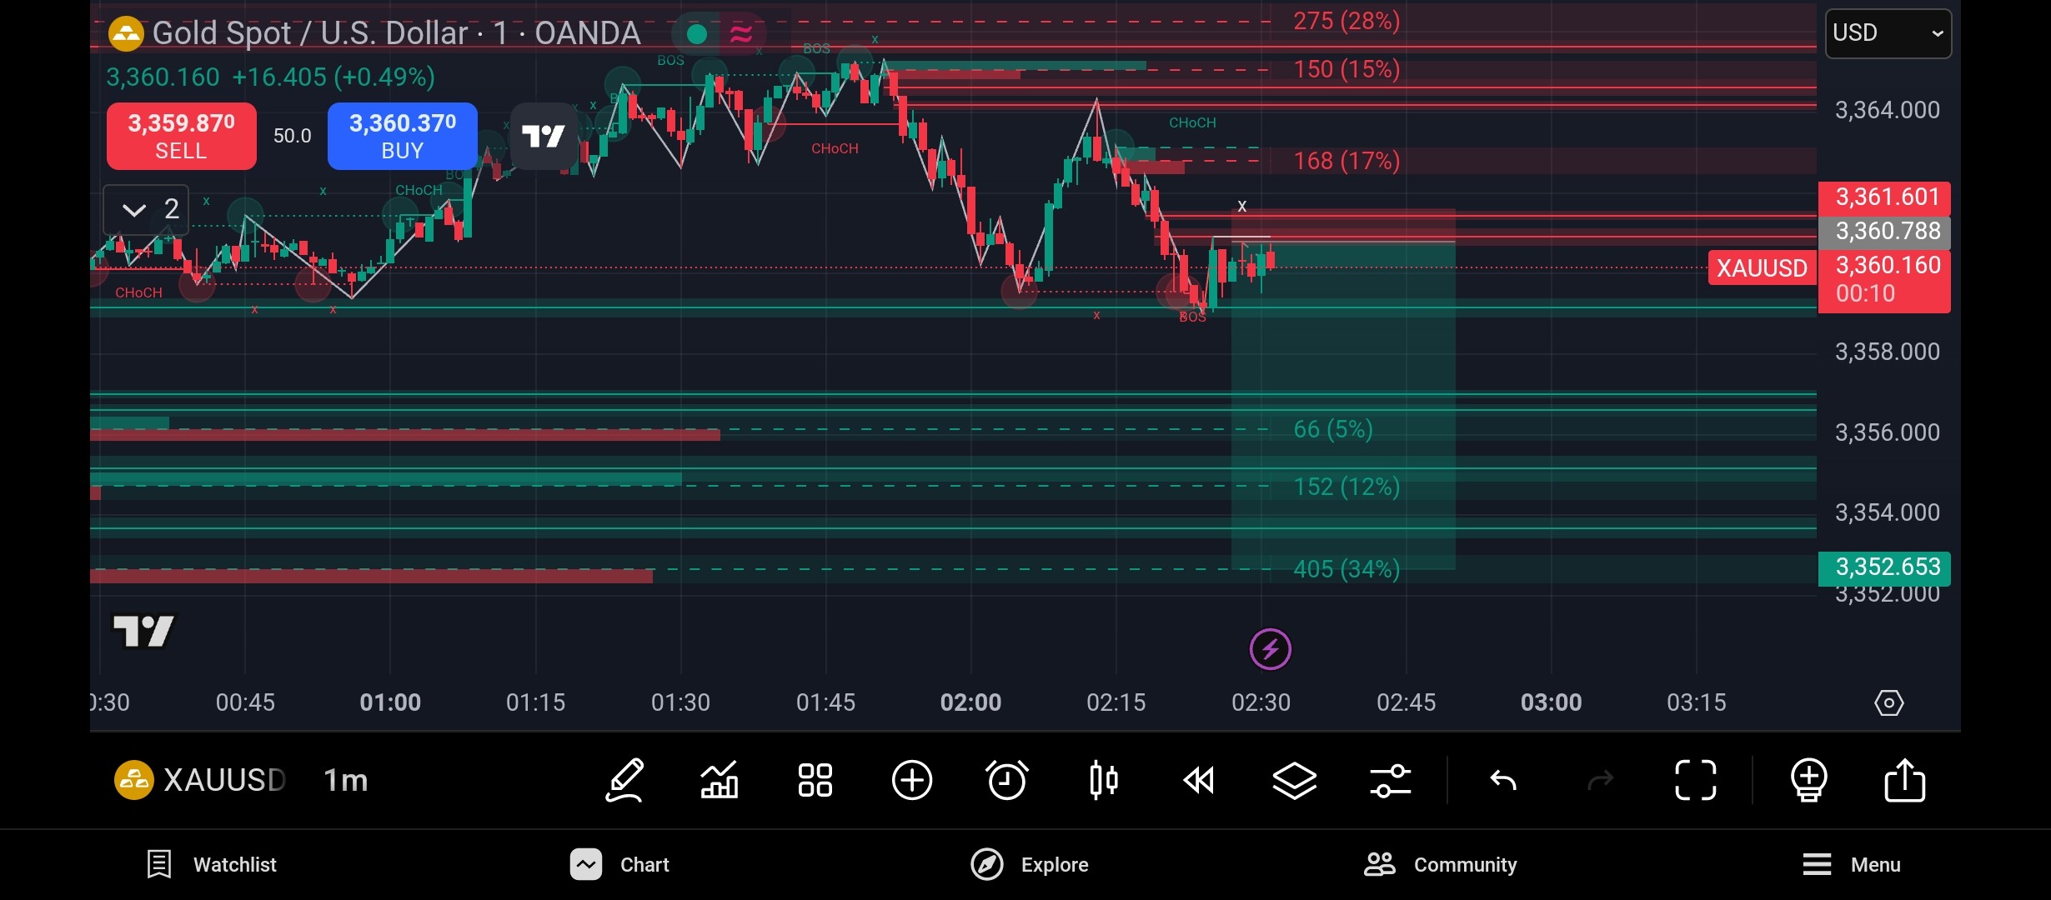
Task: Tap the add symbol plus icon
Action: click(911, 781)
